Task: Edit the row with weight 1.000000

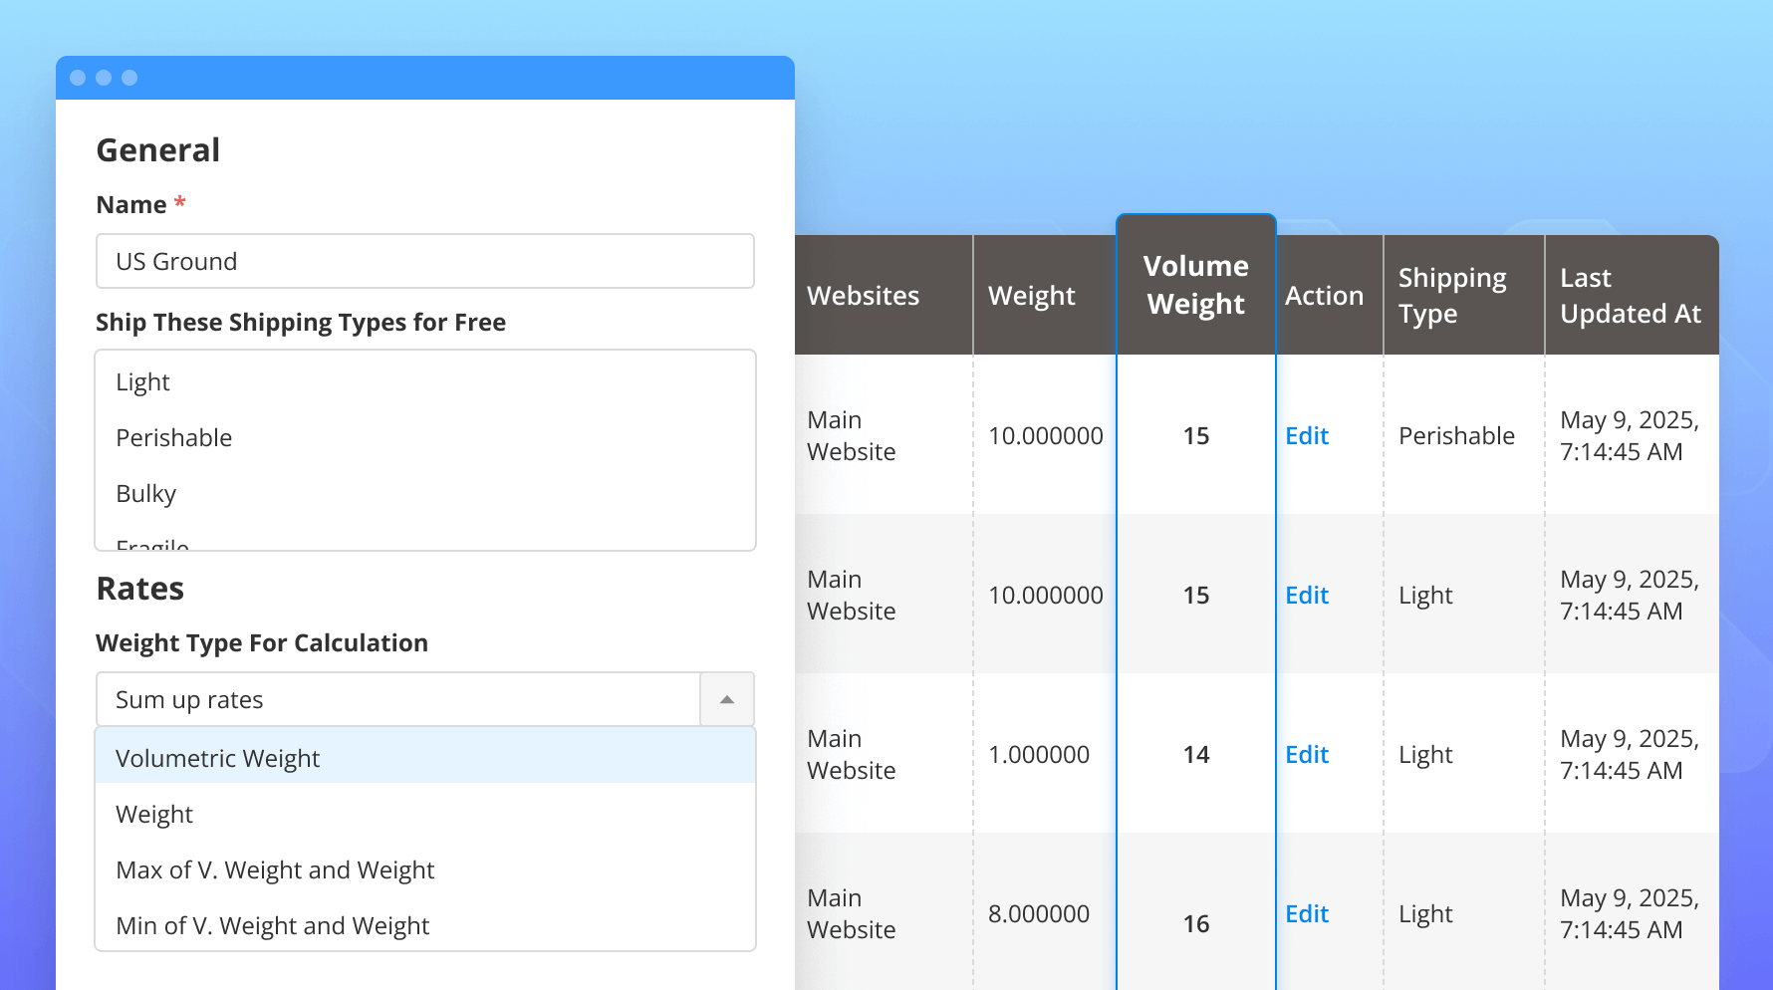Action: [x=1307, y=754]
